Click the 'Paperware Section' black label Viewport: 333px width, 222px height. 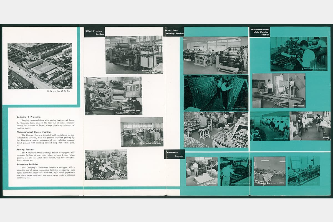click(x=174, y=154)
